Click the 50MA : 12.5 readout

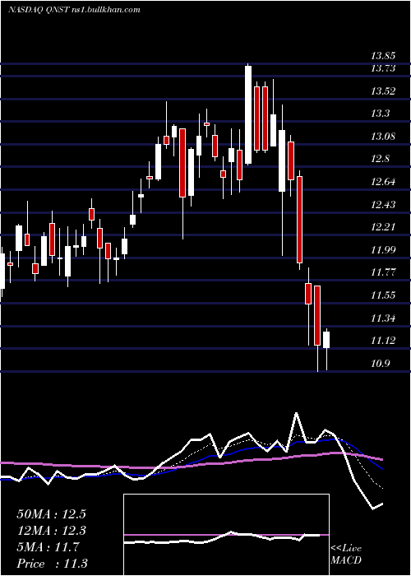click(51, 514)
